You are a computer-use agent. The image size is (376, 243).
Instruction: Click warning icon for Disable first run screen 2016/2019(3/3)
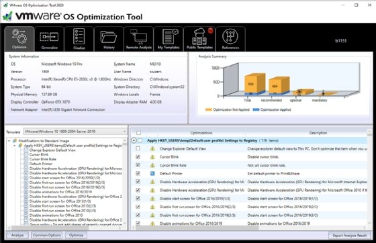click(x=152, y=215)
